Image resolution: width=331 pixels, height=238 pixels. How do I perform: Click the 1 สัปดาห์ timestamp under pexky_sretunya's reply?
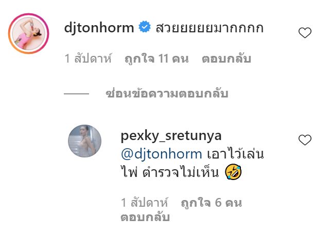[x=145, y=203]
